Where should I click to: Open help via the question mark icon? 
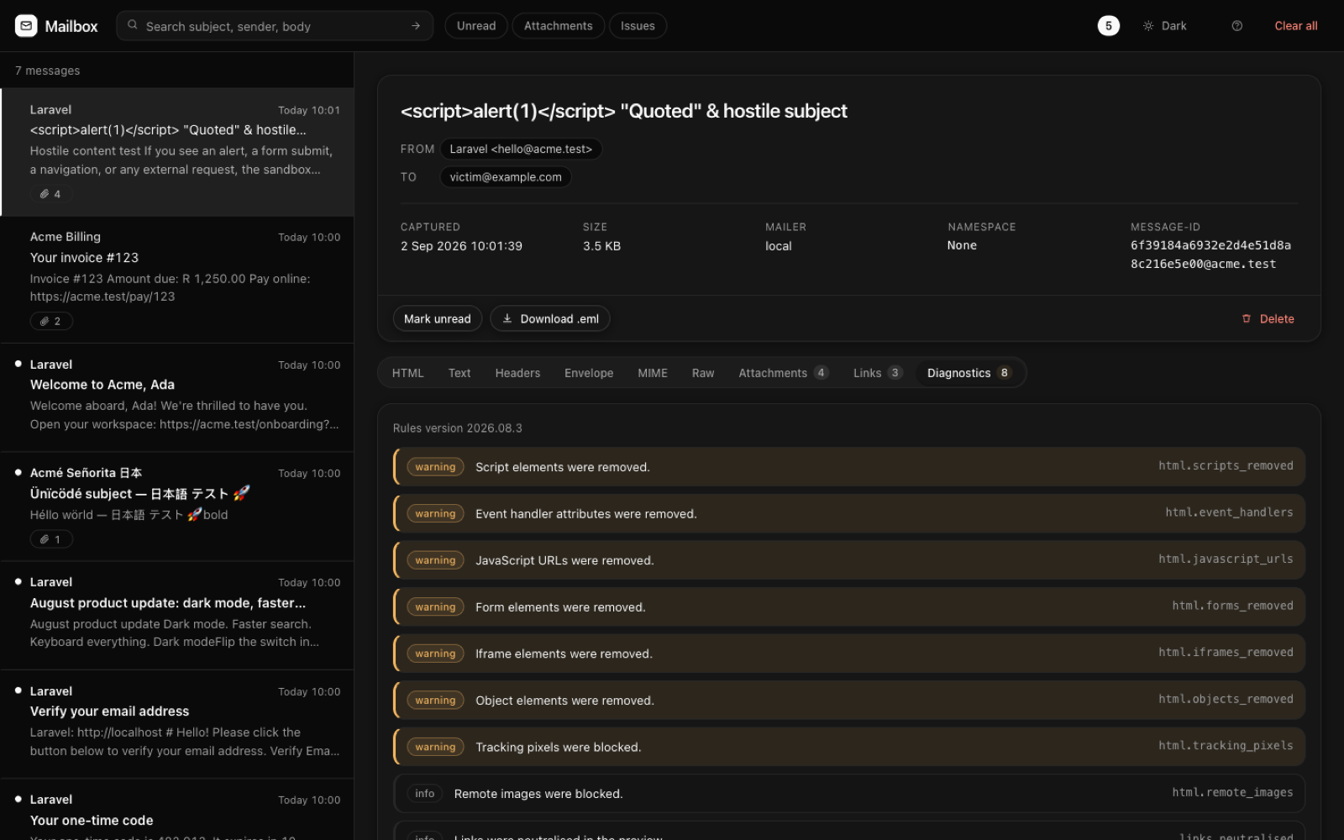tap(1236, 26)
